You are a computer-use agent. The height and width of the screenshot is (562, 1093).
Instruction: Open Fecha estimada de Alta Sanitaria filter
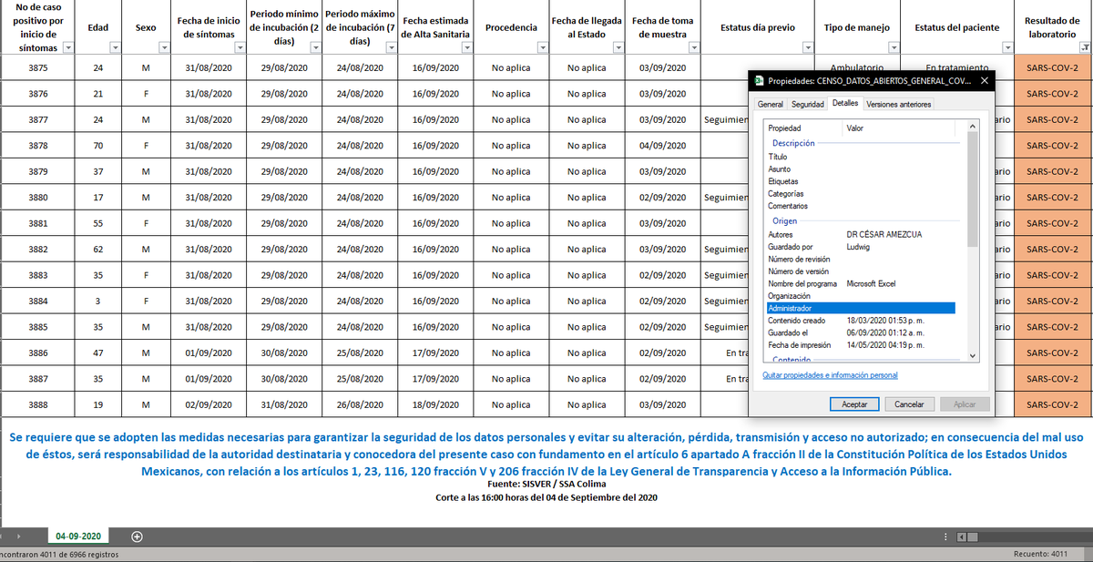(x=466, y=48)
